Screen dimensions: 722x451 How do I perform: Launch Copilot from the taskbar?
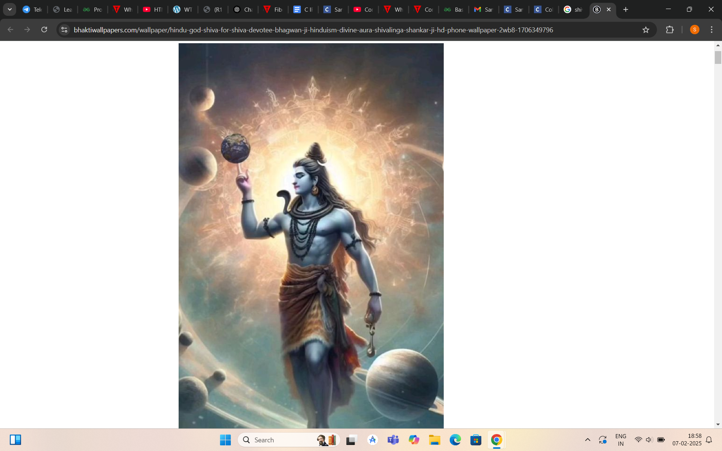point(414,440)
